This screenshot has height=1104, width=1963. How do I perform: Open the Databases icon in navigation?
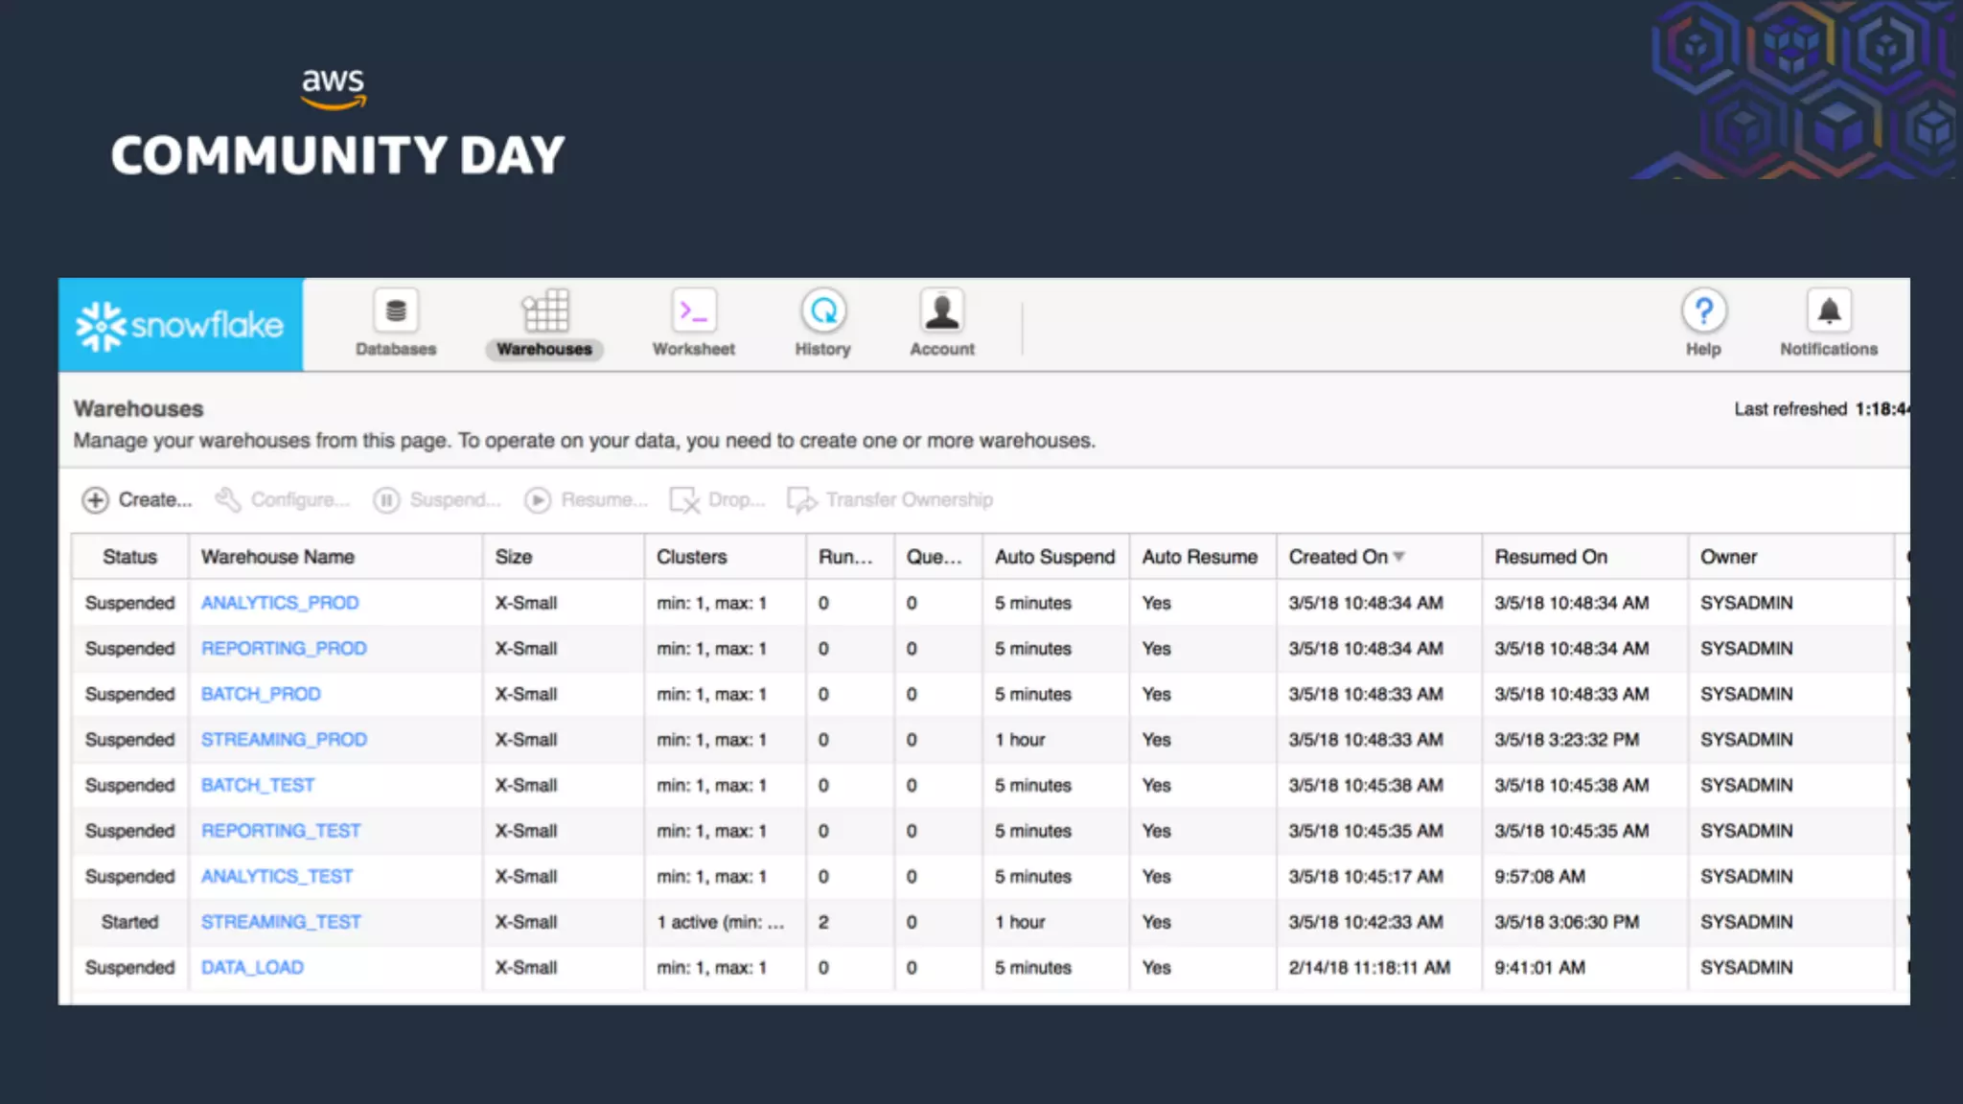[396, 311]
